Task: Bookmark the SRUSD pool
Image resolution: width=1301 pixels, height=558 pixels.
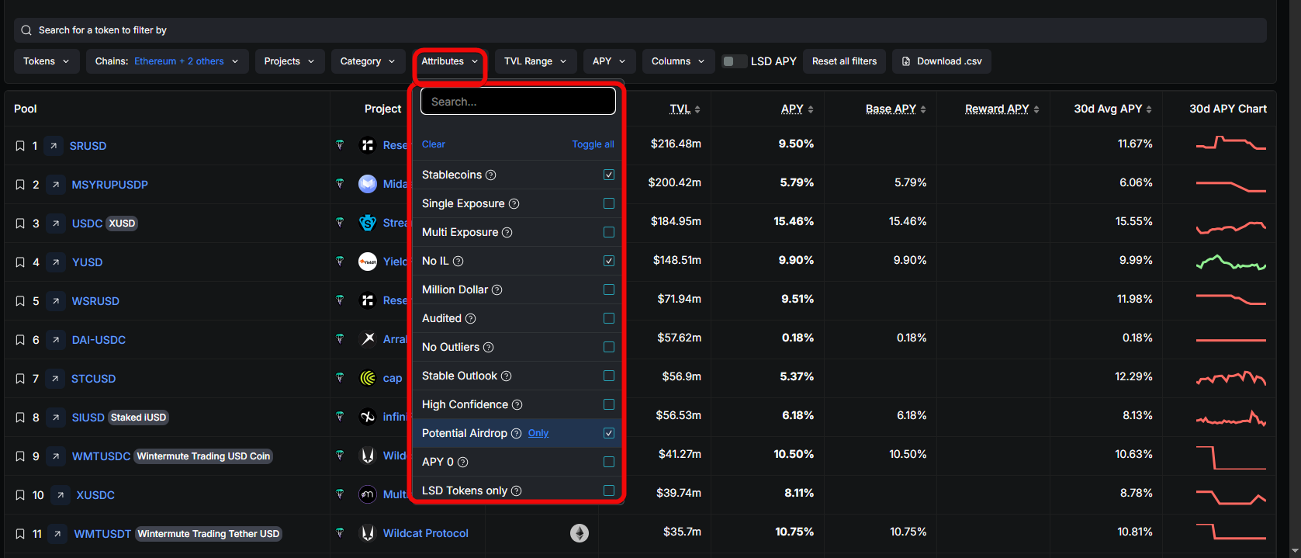Action: click(20, 146)
